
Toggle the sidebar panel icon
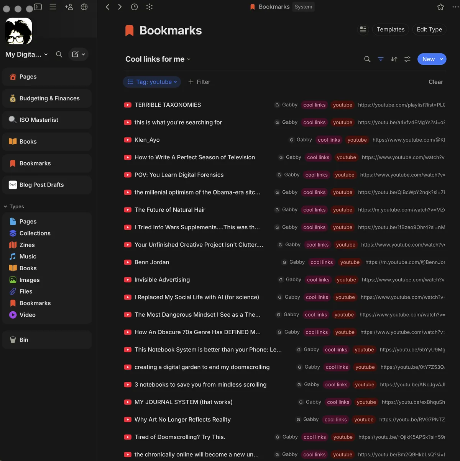pyautogui.click(x=38, y=7)
